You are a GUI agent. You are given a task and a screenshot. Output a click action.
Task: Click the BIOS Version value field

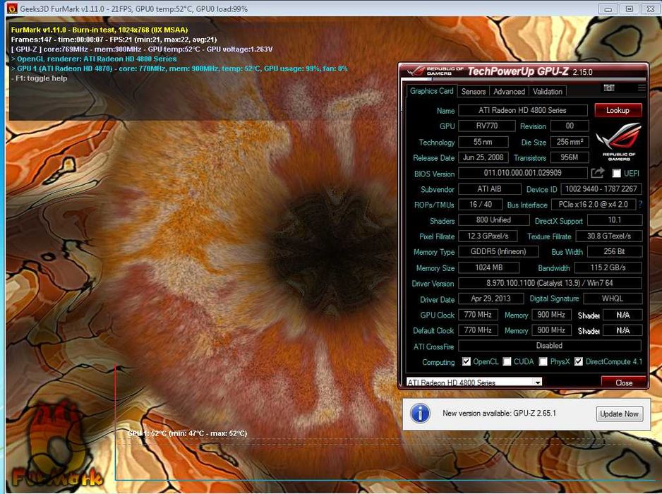[522, 173]
